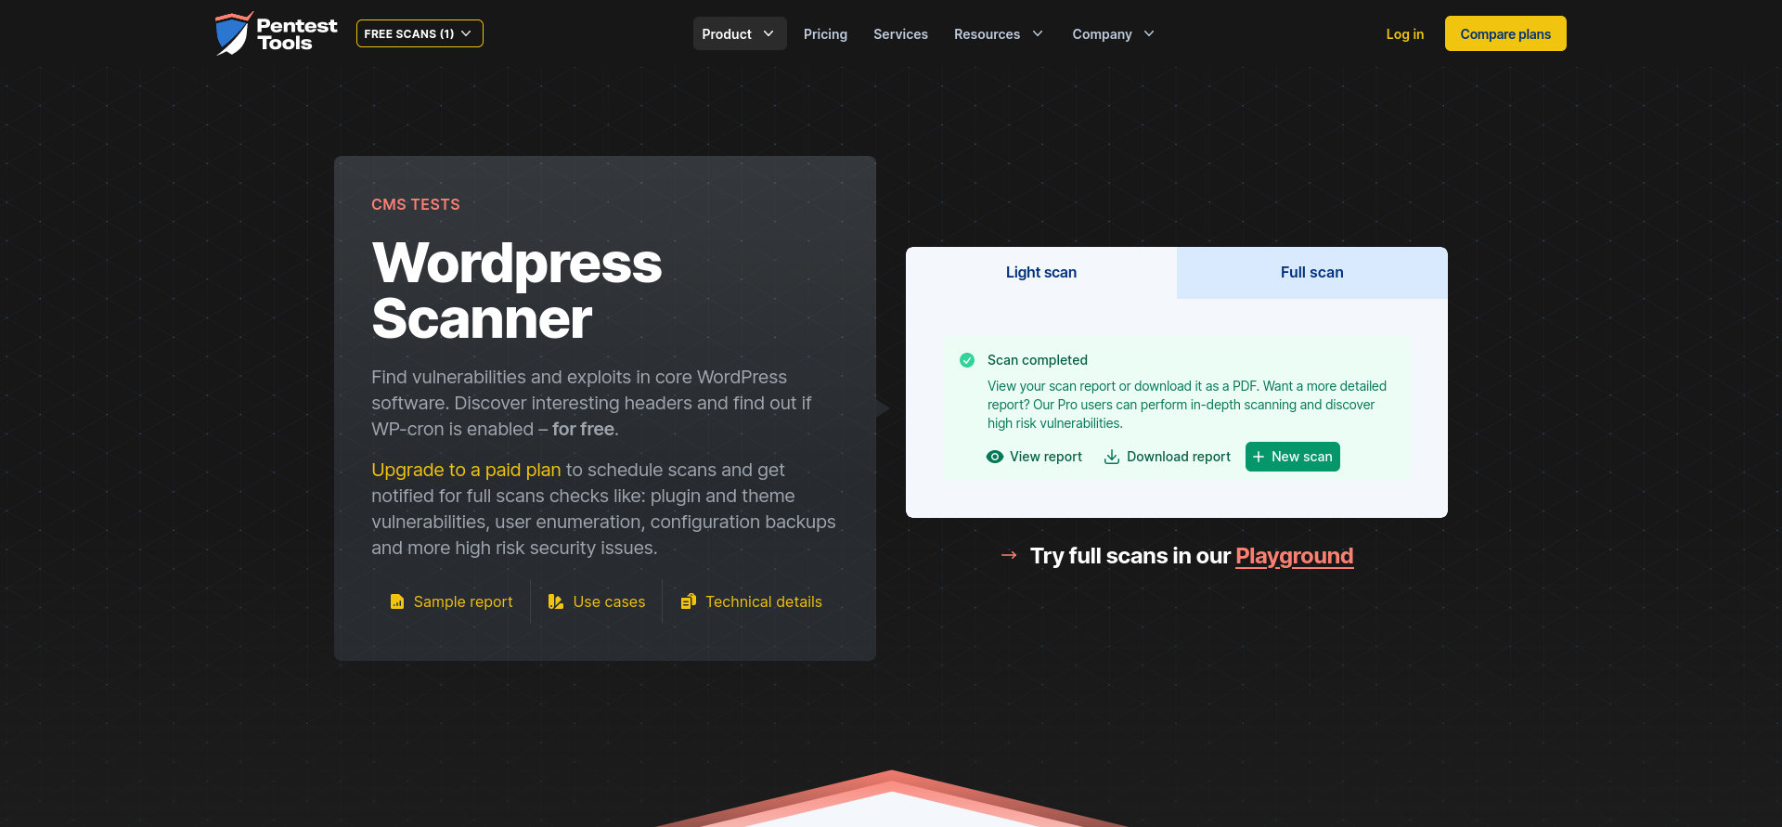Click the Technical details icon
This screenshot has width=1782, height=827.
coord(688,601)
